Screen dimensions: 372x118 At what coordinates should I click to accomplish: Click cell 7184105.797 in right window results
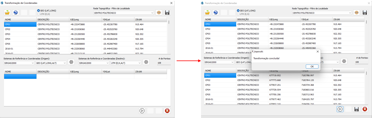coord(316,99)
